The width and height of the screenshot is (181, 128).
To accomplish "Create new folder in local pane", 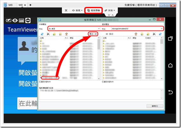I will pyautogui.click(x=54, y=34).
